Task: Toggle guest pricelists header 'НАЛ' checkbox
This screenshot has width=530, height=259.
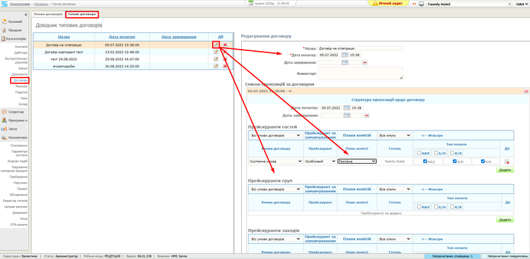Action: 419,153
